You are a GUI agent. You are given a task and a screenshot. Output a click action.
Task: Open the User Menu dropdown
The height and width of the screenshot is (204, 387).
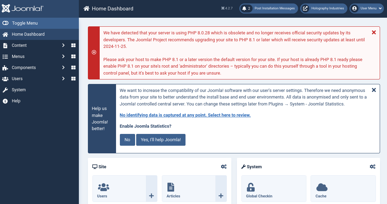(367, 8)
